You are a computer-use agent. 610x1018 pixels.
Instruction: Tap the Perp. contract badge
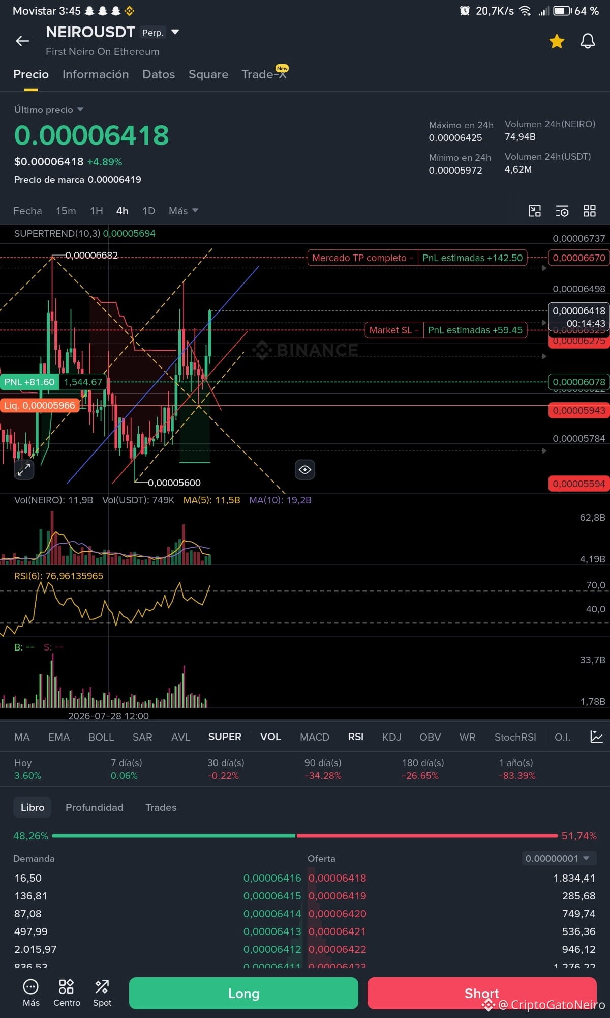[152, 33]
